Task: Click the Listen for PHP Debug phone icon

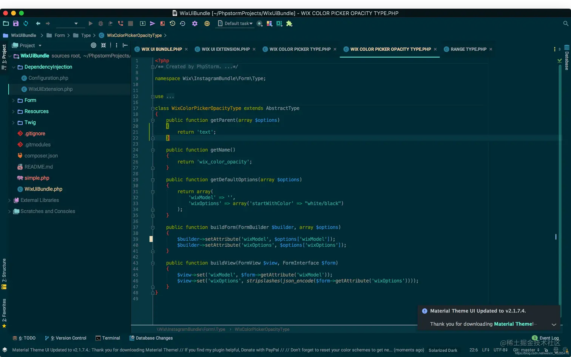Action: (x=120, y=23)
